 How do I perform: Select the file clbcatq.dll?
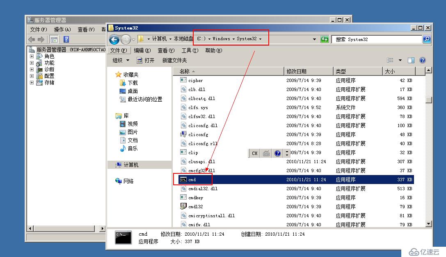click(x=202, y=98)
